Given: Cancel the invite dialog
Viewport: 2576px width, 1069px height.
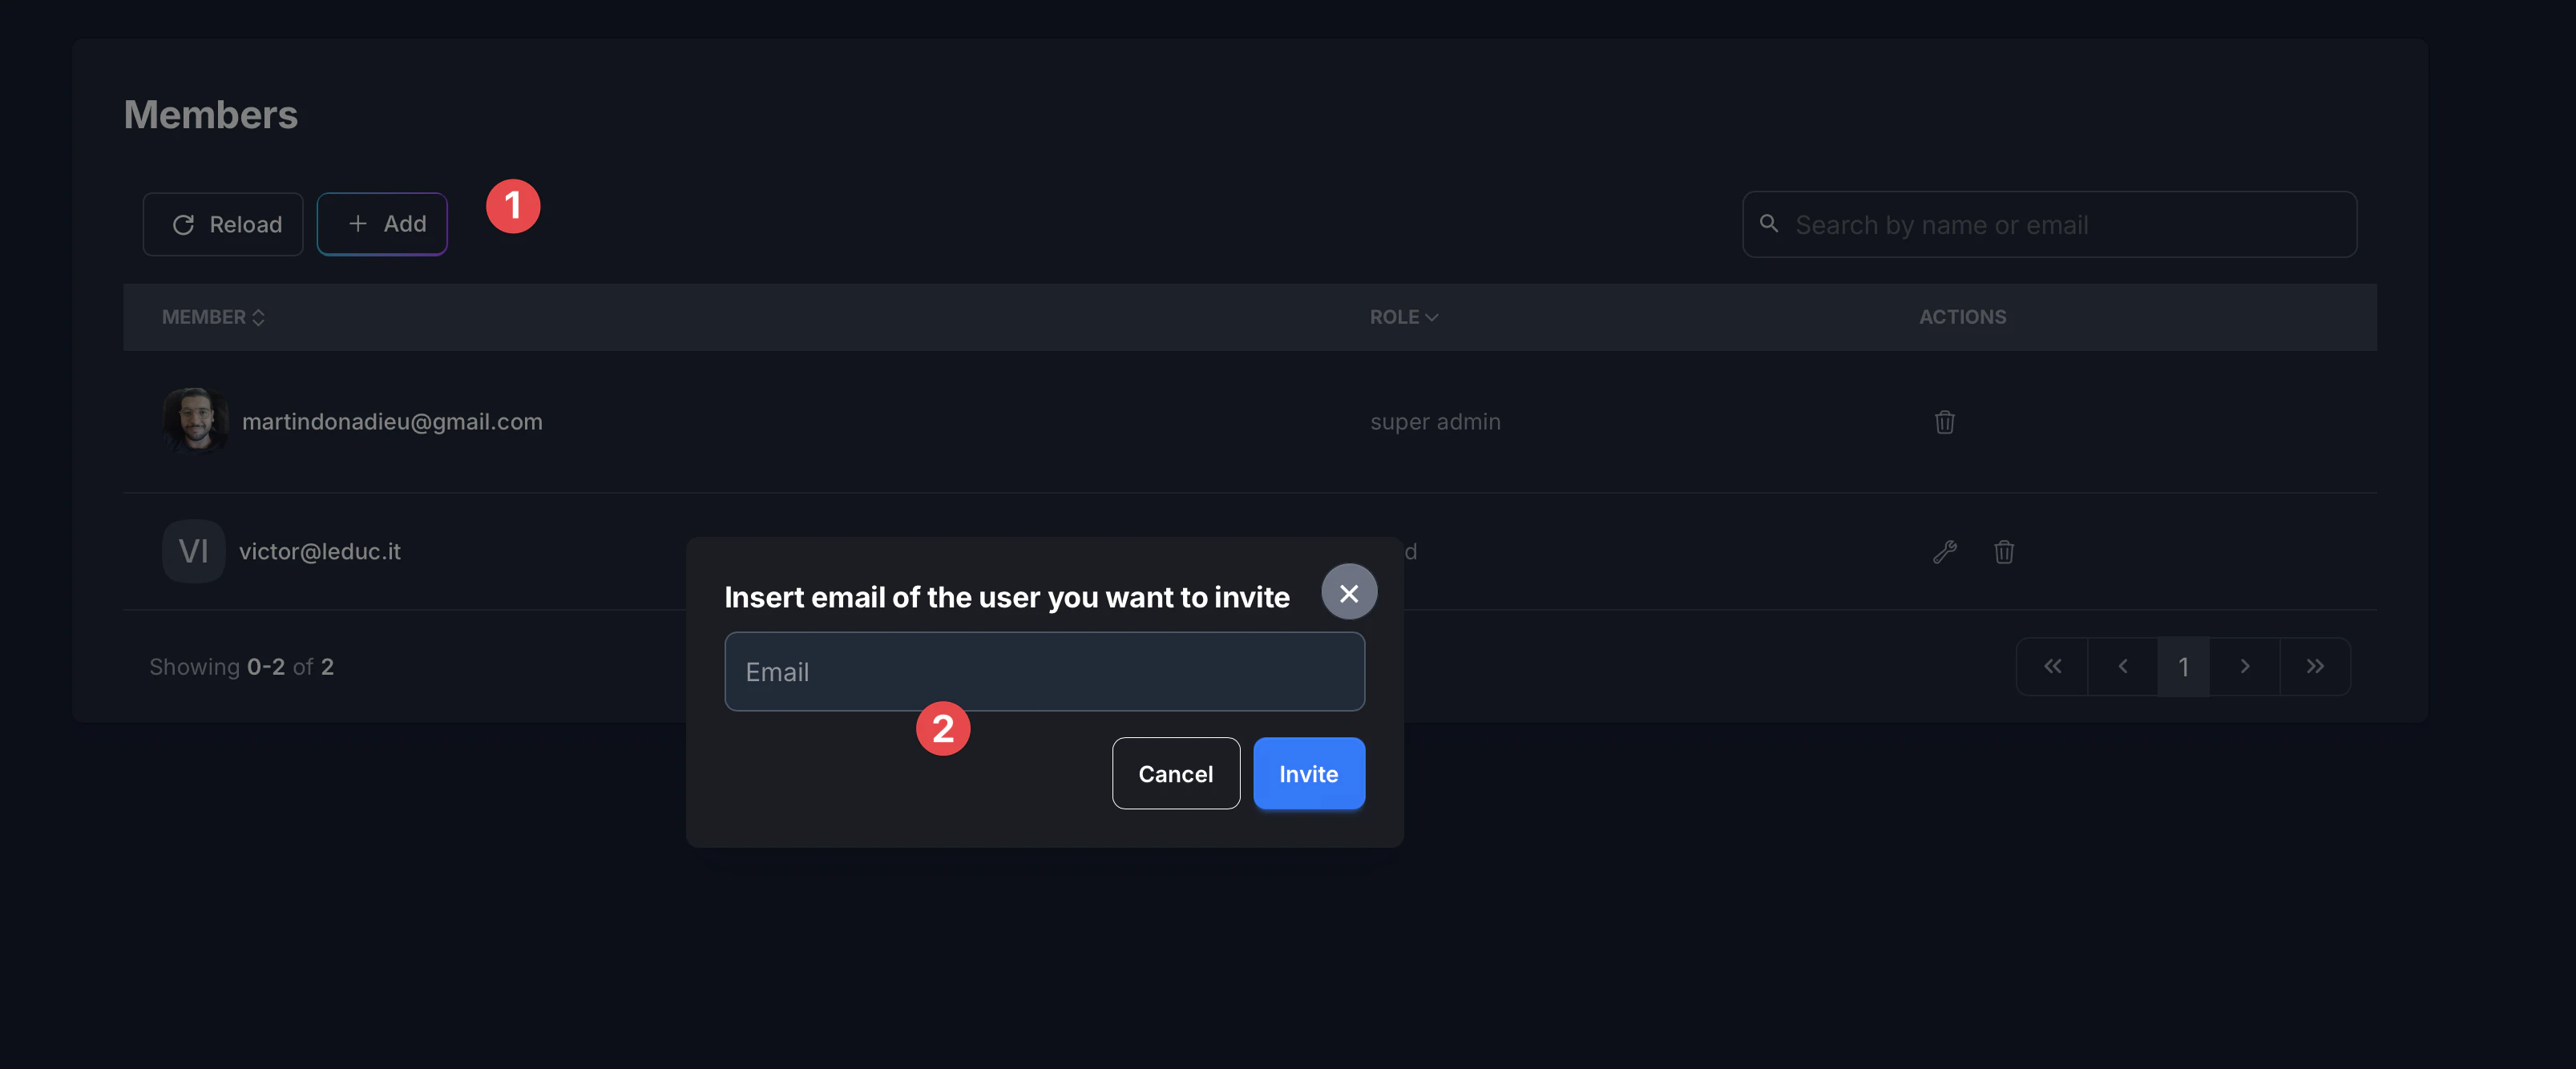Looking at the screenshot, I should 1175,774.
